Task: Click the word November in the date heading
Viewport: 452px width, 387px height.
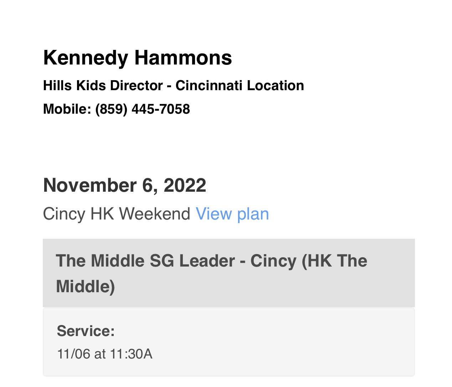Action: click(x=90, y=185)
